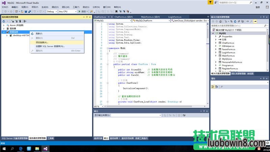This screenshot has width=270, height=152.
Task: Toggle Categorized view in Properties panel
Action: click(x=213, y=87)
